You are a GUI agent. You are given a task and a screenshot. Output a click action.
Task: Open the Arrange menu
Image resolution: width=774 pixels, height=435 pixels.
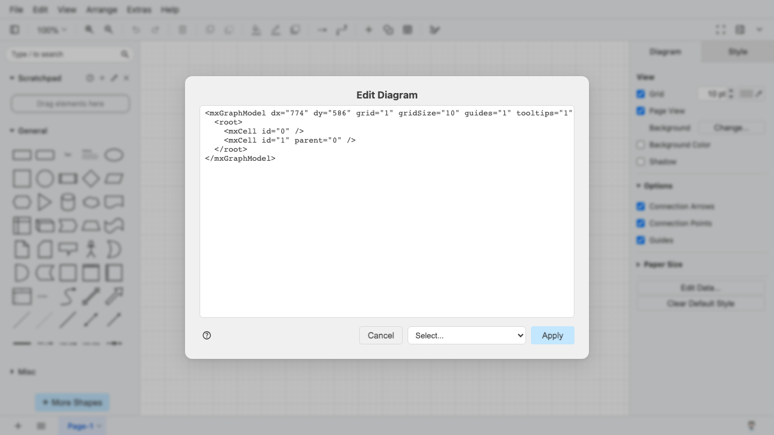[x=102, y=10]
